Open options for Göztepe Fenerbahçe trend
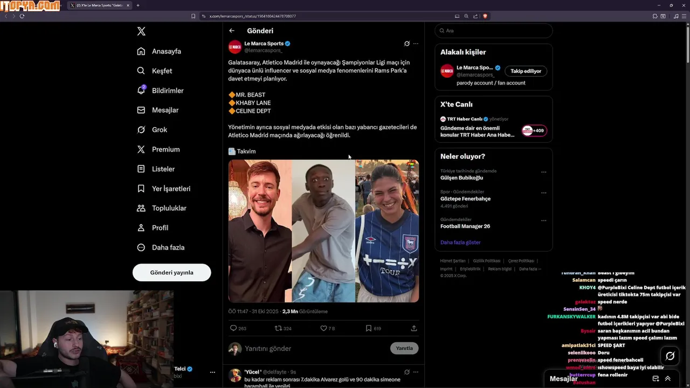 (543, 193)
